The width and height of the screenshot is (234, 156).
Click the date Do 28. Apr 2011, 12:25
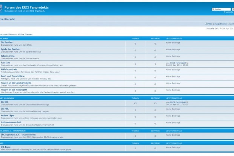tap(177, 105)
